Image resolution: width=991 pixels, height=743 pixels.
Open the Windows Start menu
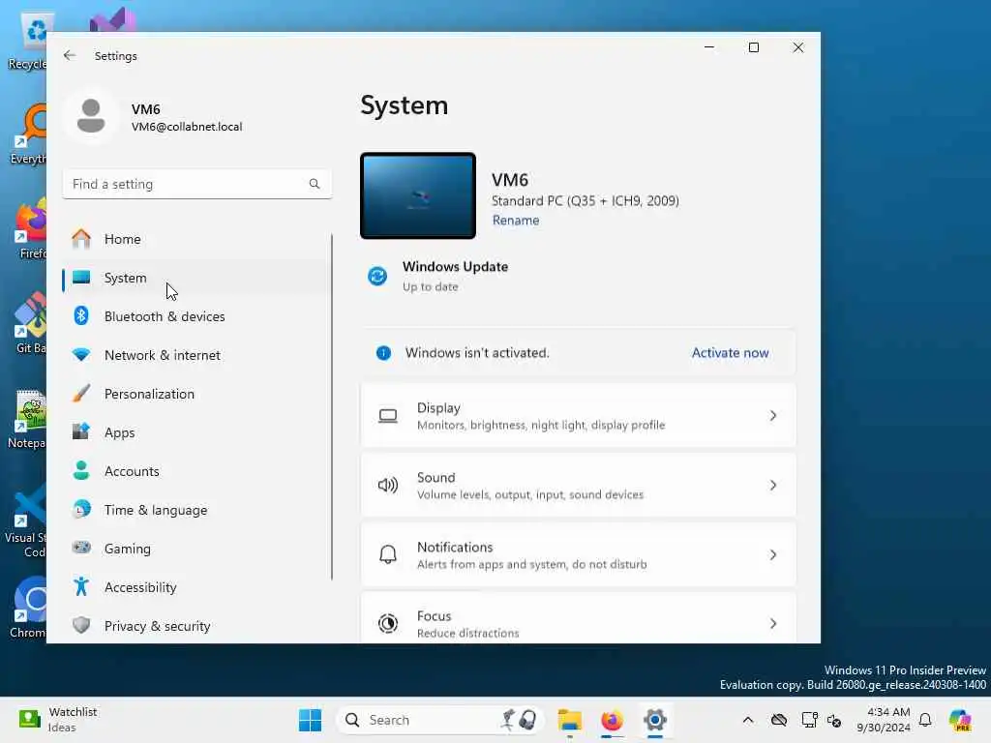310,720
